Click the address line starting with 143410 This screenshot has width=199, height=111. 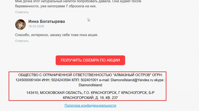point(90,93)
